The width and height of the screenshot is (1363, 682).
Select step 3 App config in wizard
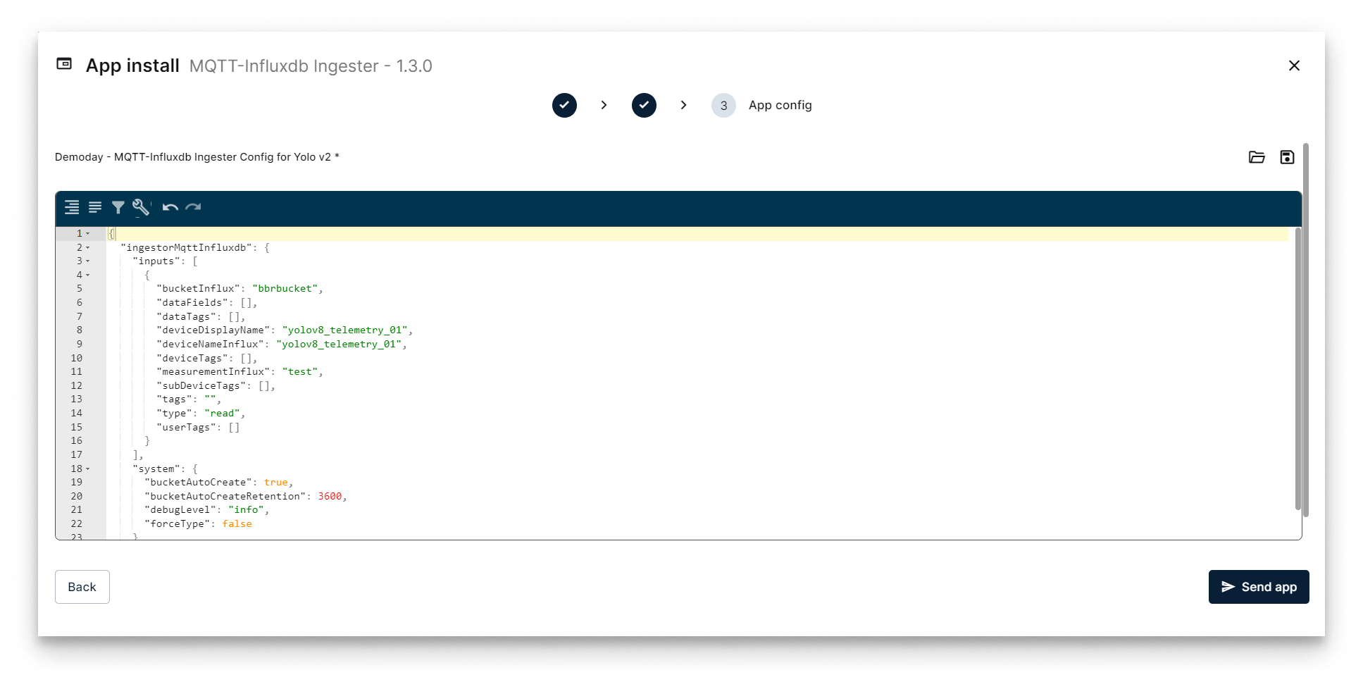pyautogui.click(x=723, y=105)
